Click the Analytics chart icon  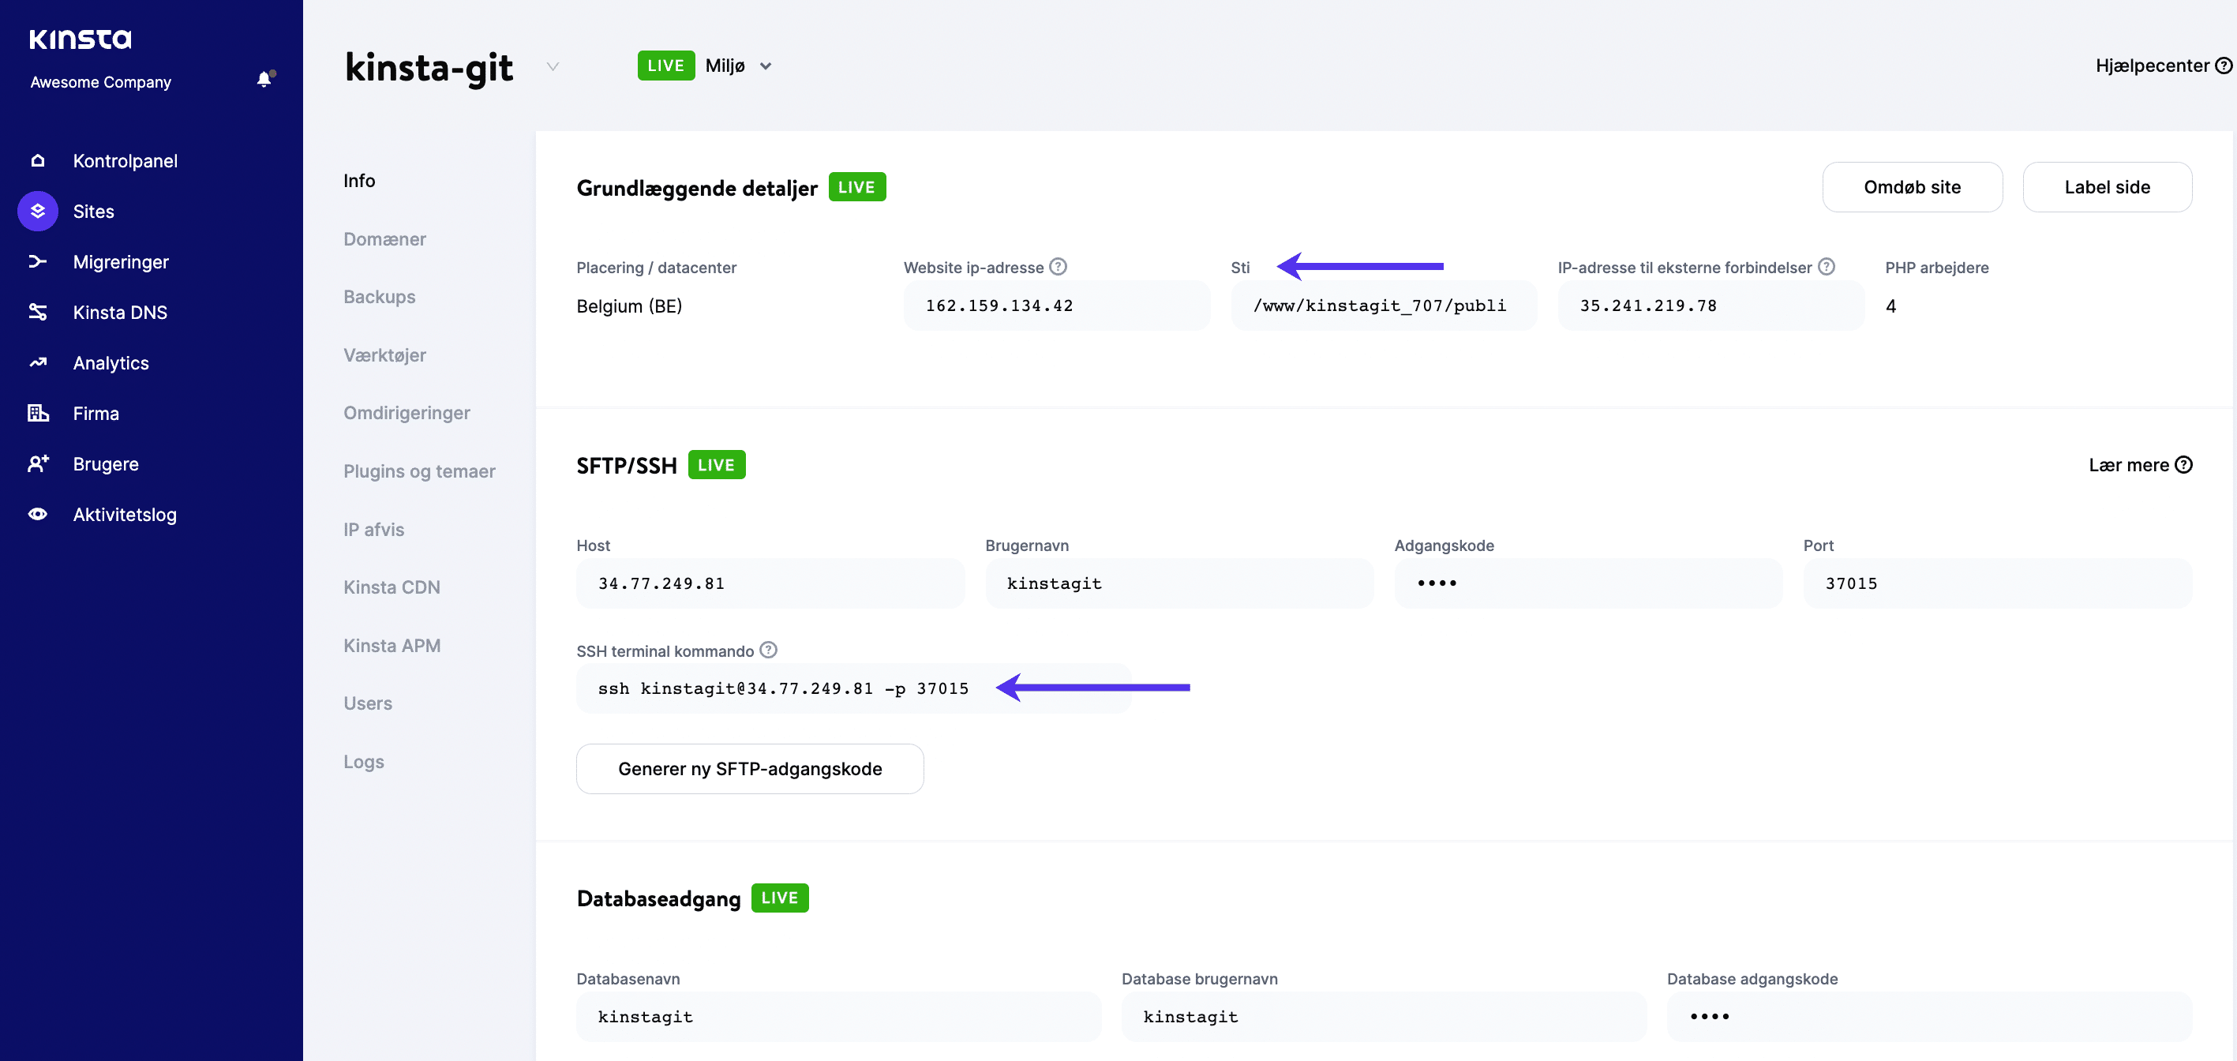click(x=37, y=363)
